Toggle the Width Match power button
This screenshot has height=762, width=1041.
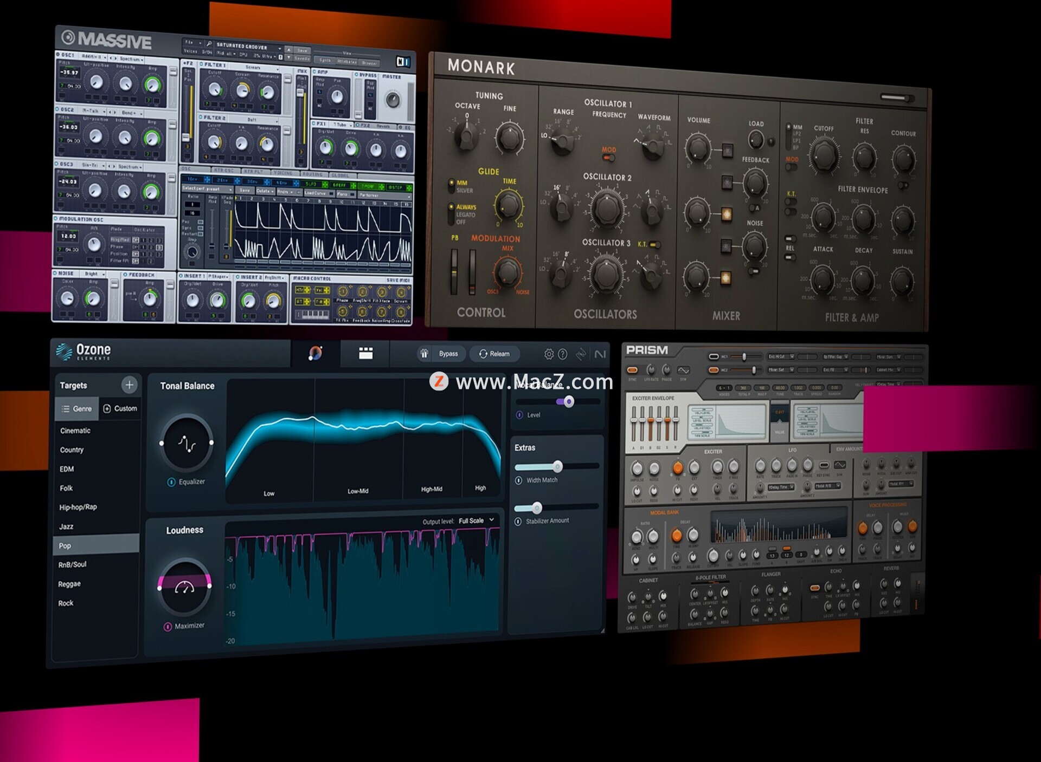click(x=519, y=480)
